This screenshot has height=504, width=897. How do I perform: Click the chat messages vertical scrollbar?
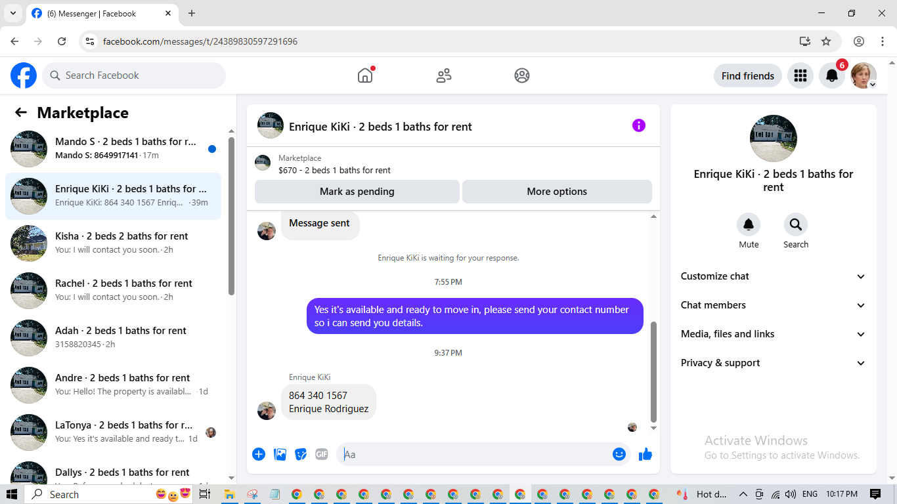[653, 371]
